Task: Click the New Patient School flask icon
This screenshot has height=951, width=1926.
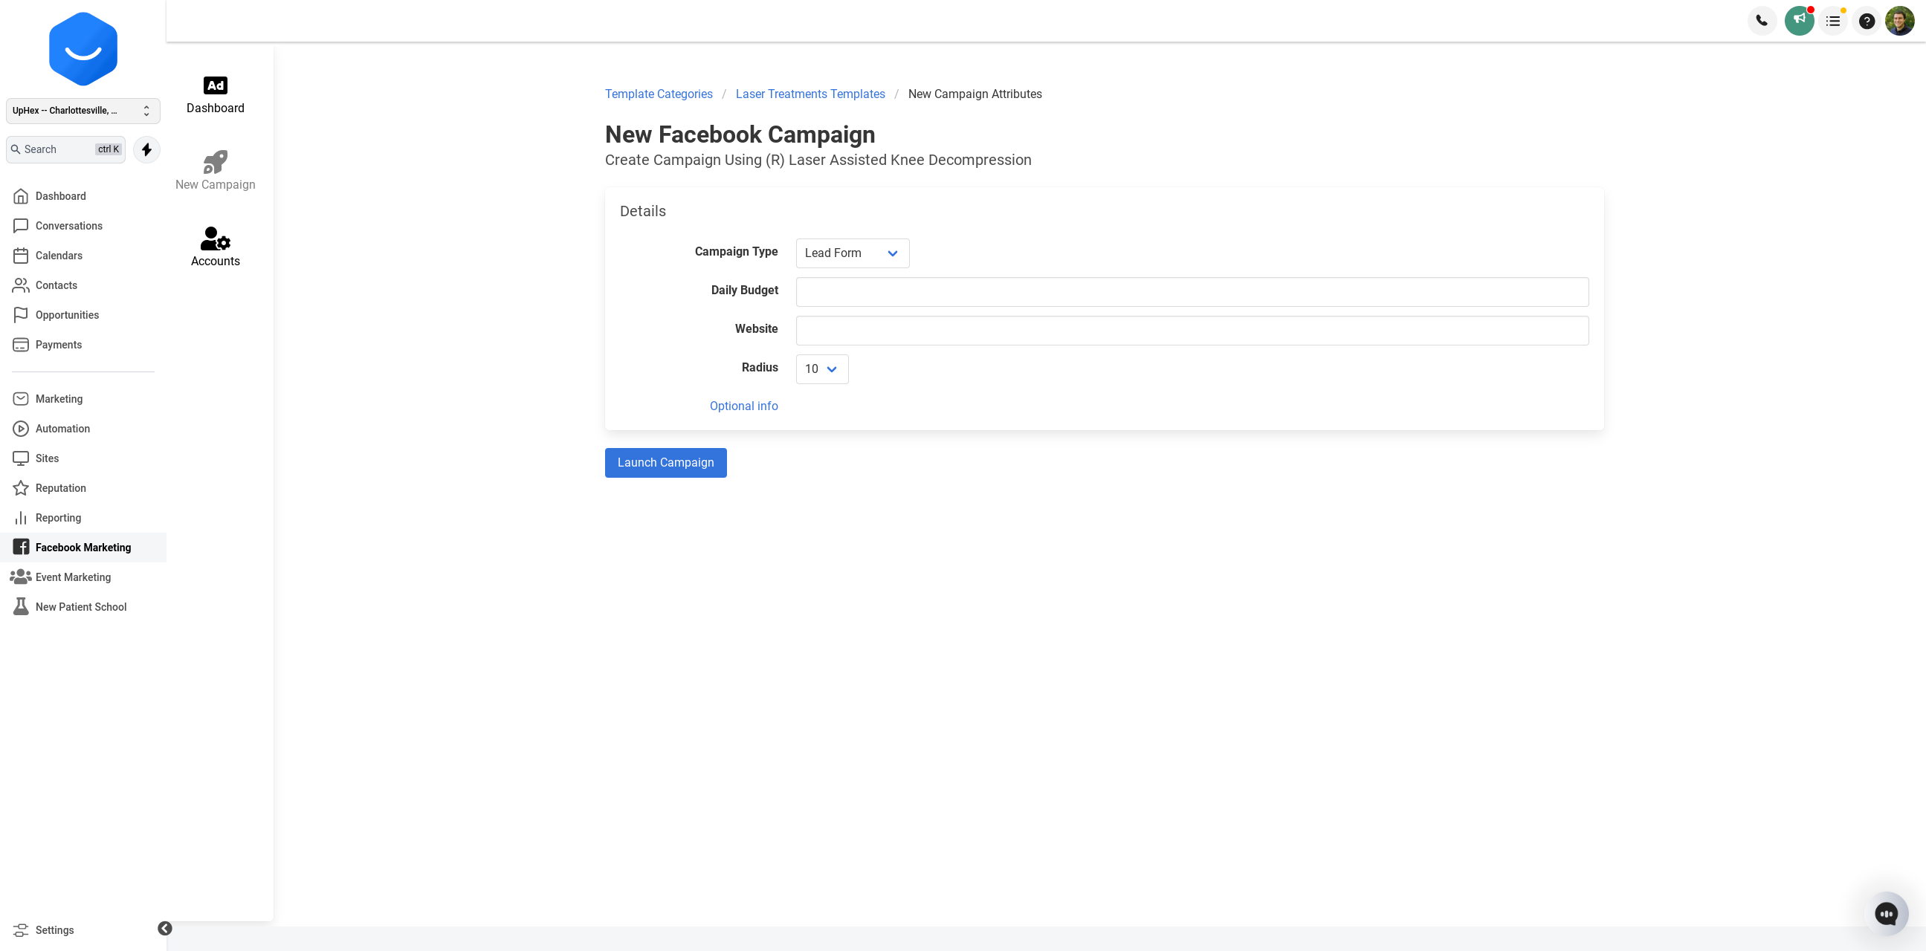Action: click(21, 606)
